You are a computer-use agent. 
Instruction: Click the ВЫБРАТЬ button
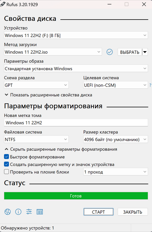tap(130, 52)
